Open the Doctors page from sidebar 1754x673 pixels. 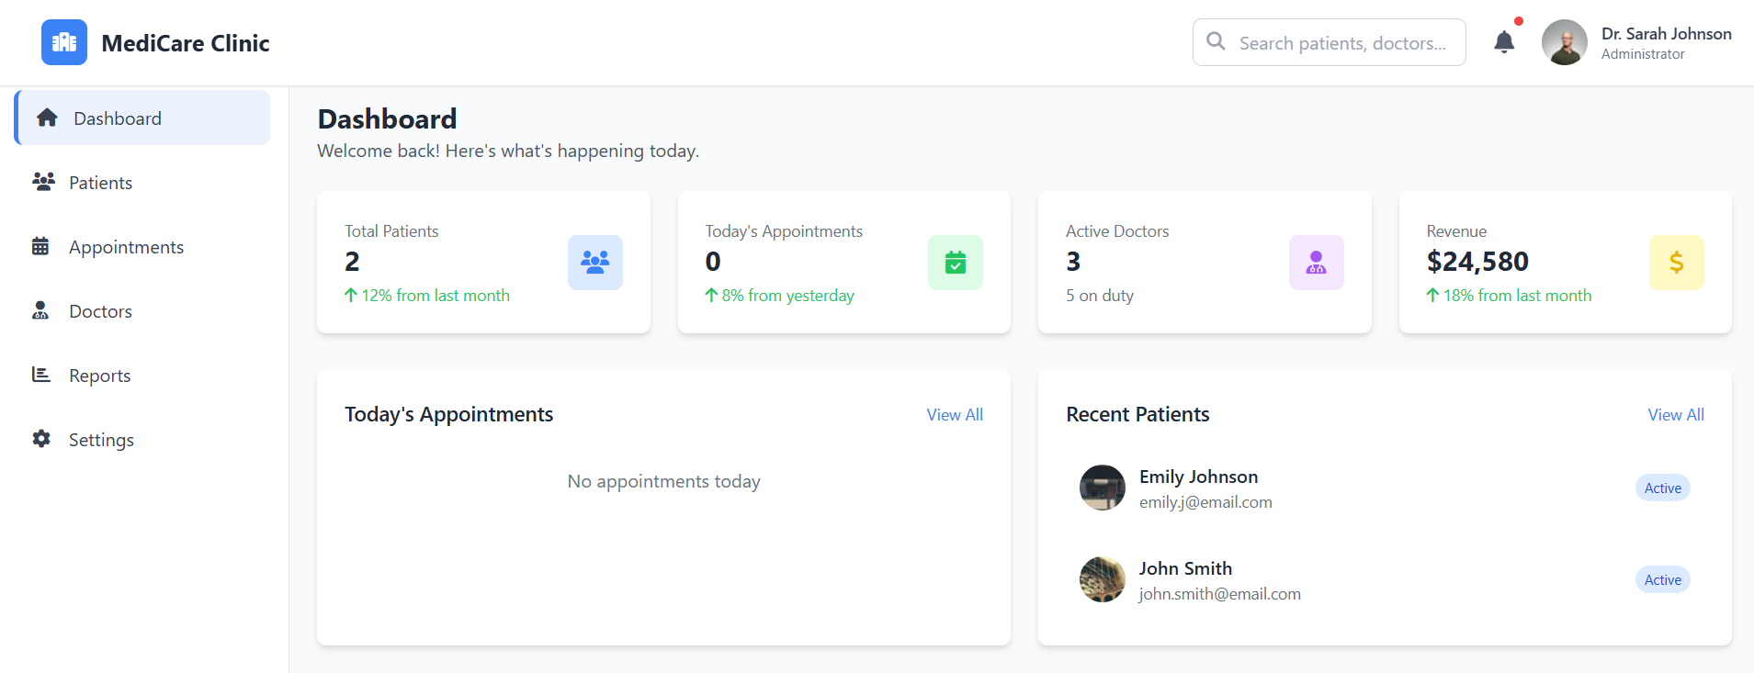click(101, 311)
